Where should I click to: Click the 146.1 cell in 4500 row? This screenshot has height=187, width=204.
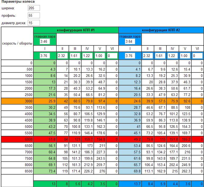[x=100, y=120]
